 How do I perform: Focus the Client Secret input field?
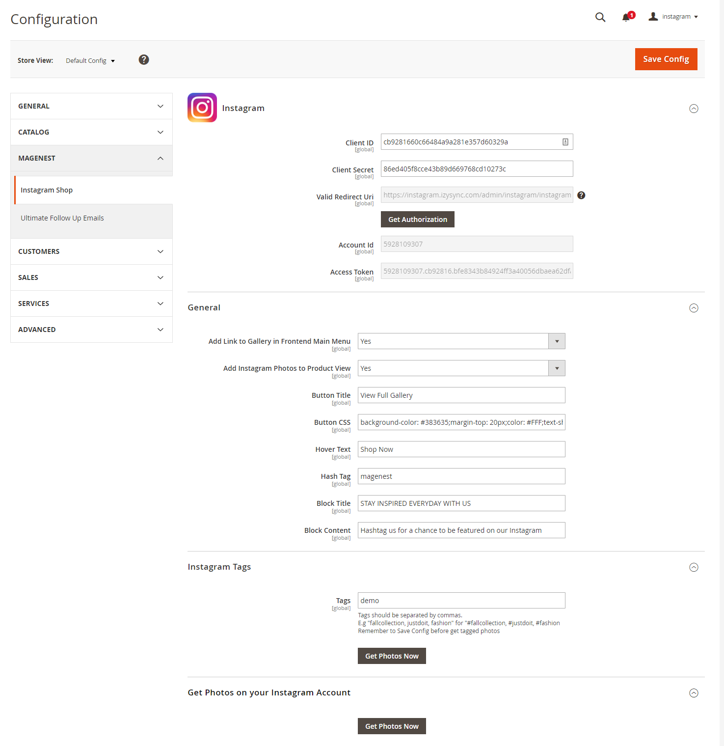477,169
